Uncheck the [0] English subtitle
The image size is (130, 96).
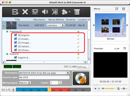point(15,35)
